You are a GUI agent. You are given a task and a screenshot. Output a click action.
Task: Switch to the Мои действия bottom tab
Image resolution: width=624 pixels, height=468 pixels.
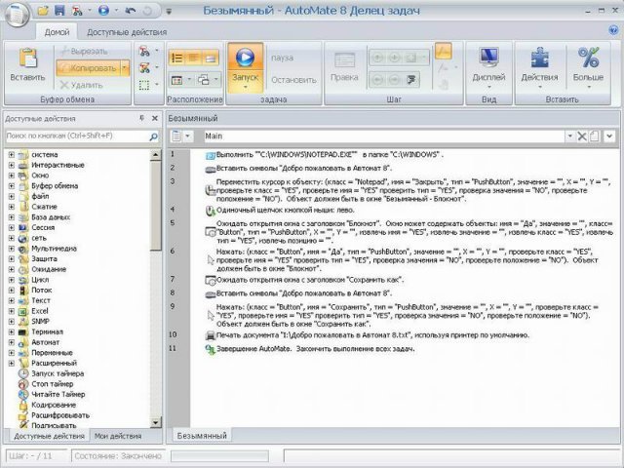tap(118, 436)
